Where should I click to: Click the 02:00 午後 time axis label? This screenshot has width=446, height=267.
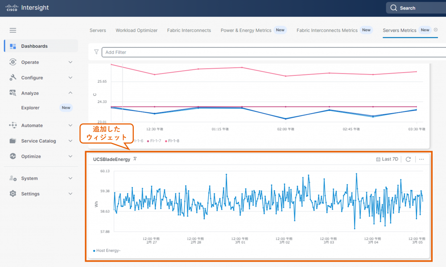point(285,129)
